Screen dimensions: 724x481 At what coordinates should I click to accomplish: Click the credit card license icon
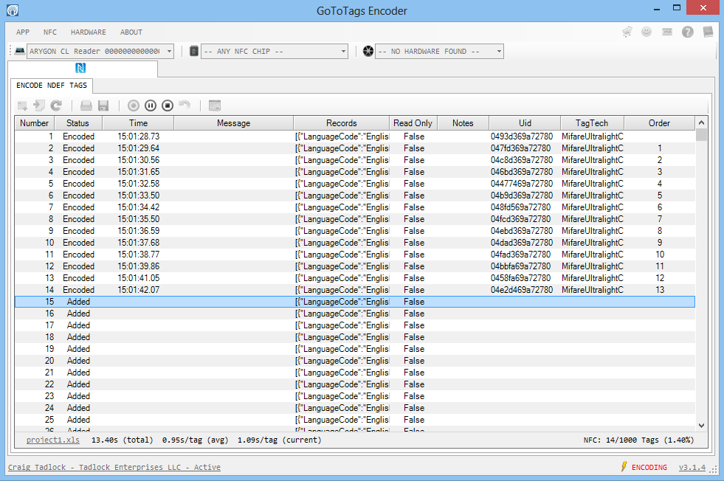pyautogui.click(x=667, y=32)
